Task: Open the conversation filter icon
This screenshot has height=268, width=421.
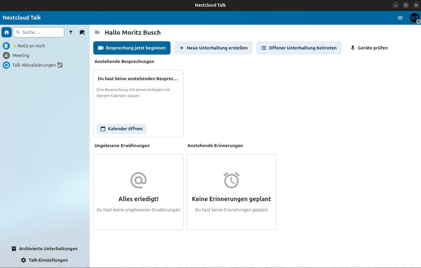Action: tap(71, 32)
